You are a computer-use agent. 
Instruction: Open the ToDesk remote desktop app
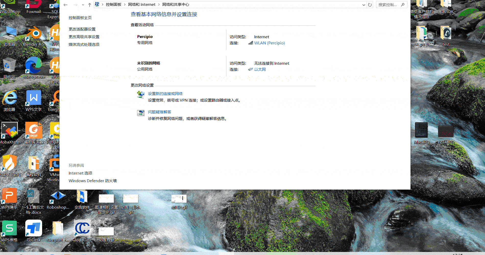33,228
